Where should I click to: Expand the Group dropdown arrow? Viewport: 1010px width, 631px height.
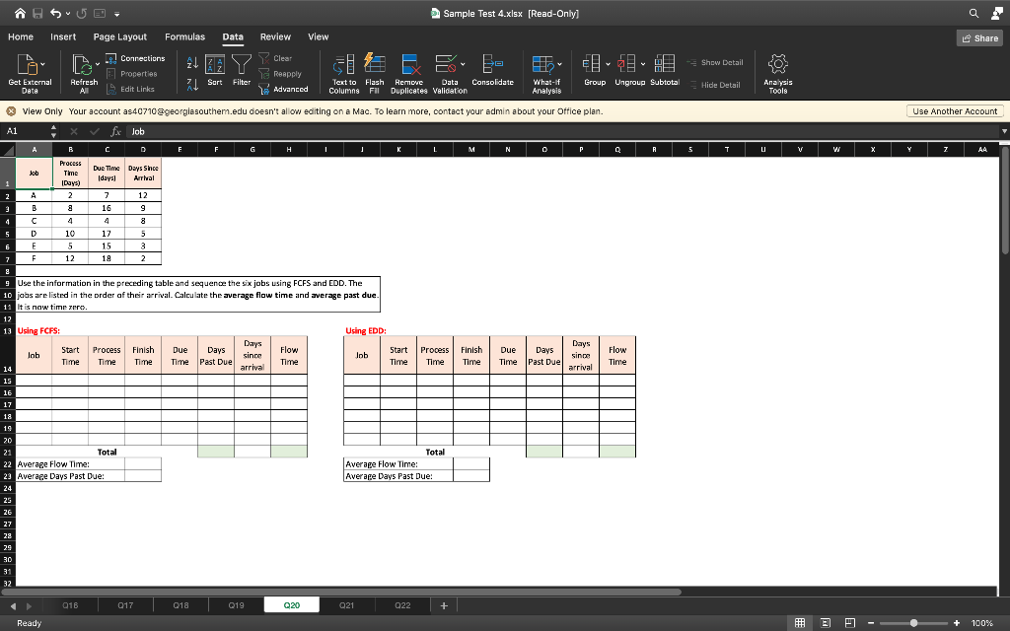[607, 61]
